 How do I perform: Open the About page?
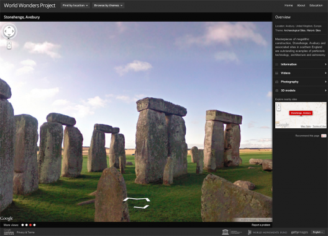pos(301,6)
